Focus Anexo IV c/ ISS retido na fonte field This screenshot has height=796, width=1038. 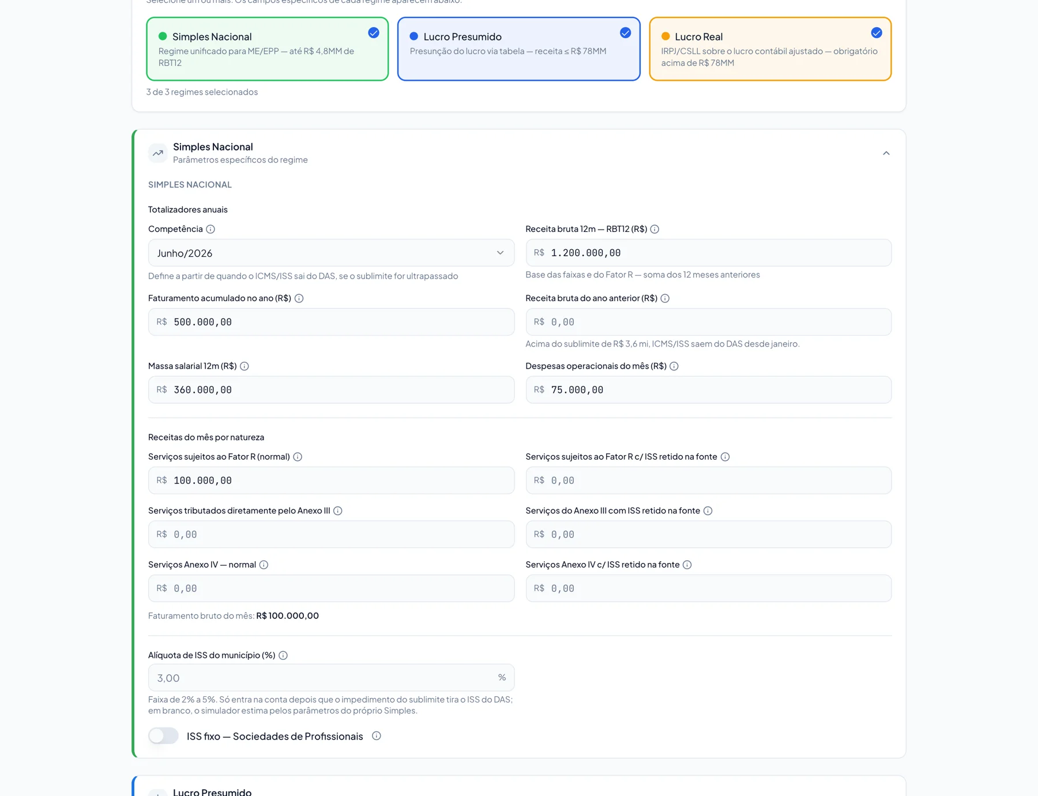point(708,588)
